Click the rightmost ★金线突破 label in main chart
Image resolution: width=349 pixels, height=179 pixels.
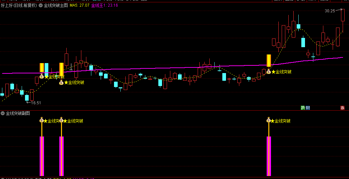(x=282, y=72)
